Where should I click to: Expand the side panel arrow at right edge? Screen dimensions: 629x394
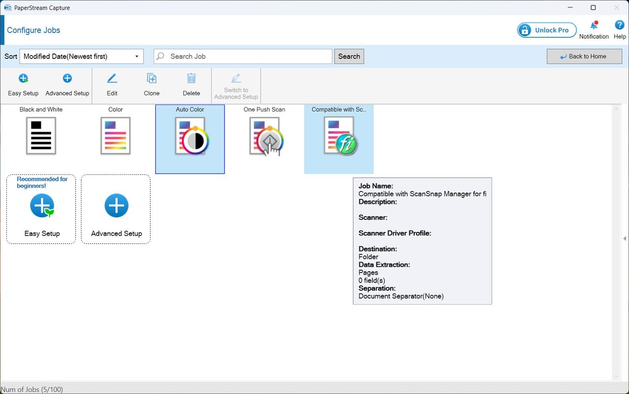(x=625, y=238)
